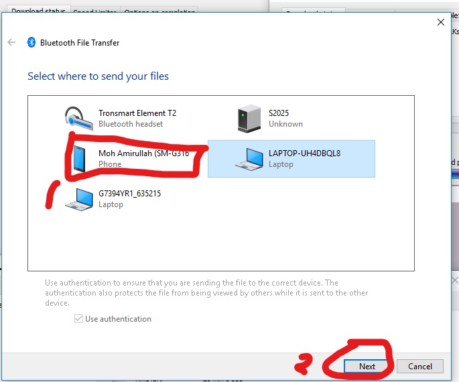Click the Cancel button
Viewport: 459px width, 382px height.
point(420,366)
